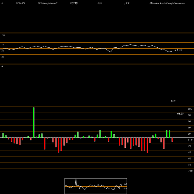The height and width of the screenshot is (194, 194).
Task: Click the MR value 97.27 label
Action: pos(180,114)
